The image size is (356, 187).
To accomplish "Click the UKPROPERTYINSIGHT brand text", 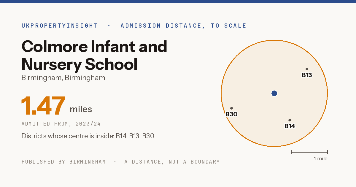I will 59,26.
